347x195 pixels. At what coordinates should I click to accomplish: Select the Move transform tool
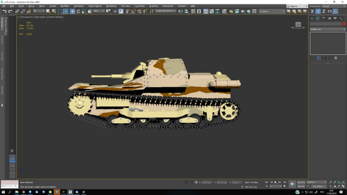72,11
